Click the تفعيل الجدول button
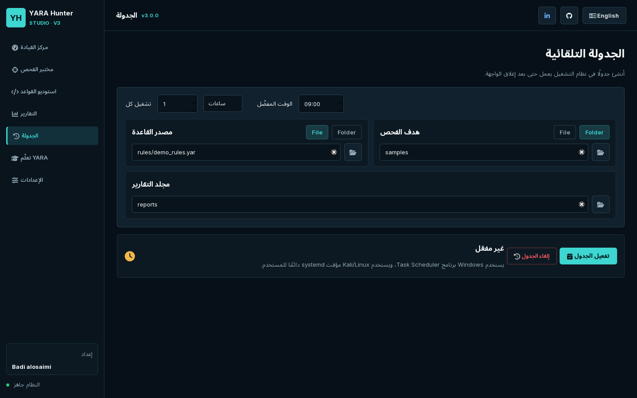The width and height of the screenshot is (637, 398). [x=588, y=256]
